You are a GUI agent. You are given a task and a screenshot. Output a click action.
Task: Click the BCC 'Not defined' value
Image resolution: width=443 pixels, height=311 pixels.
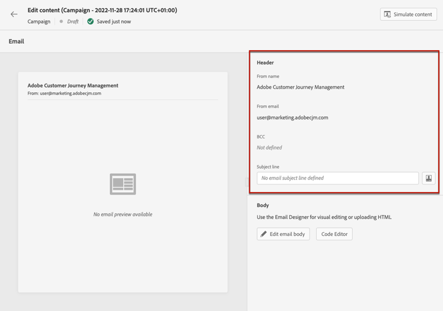(x=269, y=148)
